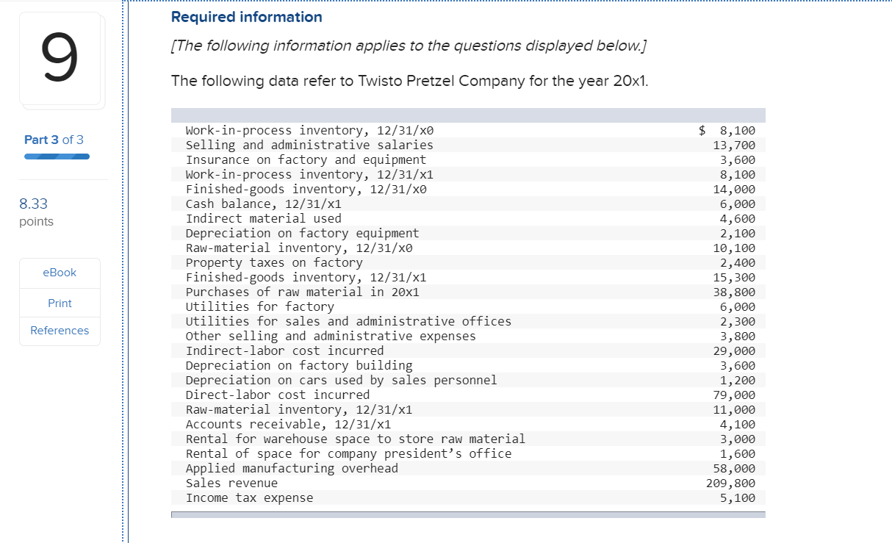Click Raw-material inventory, 12/31/x0 row
This screenshot has height=543, width=892.
[x=469, y=248]
